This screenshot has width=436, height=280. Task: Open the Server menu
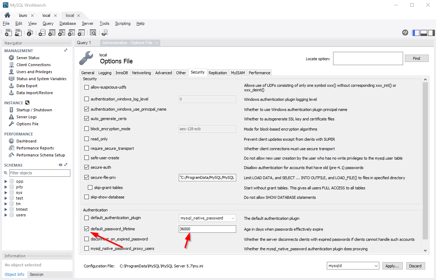(x=87, y=23)
